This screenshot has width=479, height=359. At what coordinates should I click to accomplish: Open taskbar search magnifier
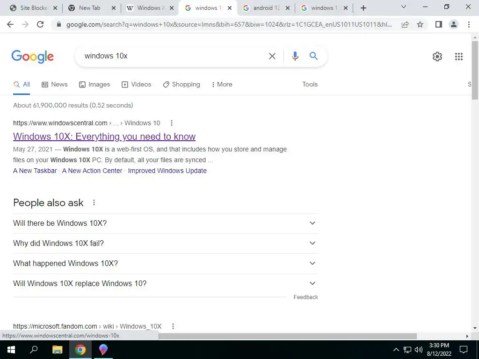pos(34,350)
